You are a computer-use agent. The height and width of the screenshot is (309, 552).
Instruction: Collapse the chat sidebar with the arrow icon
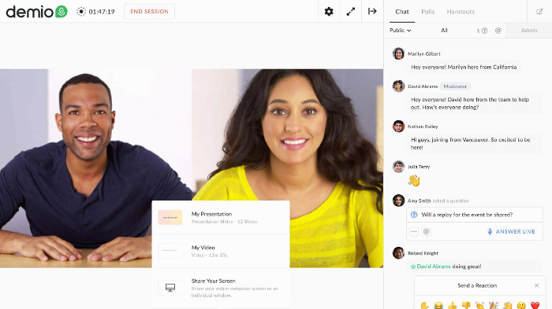(x=372, y=12)
